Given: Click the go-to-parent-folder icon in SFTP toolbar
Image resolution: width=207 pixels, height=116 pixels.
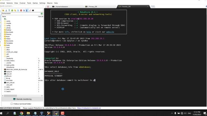Looking at the screenshot, I should point(3,10).
